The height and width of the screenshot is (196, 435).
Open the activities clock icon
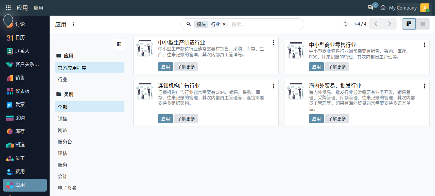[x=383, y=8]
